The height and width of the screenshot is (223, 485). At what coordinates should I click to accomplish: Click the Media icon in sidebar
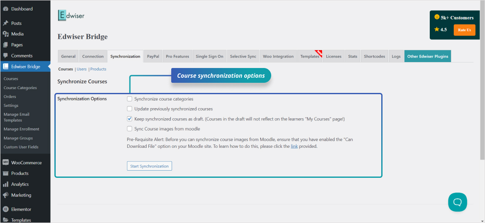coord(5,34)
